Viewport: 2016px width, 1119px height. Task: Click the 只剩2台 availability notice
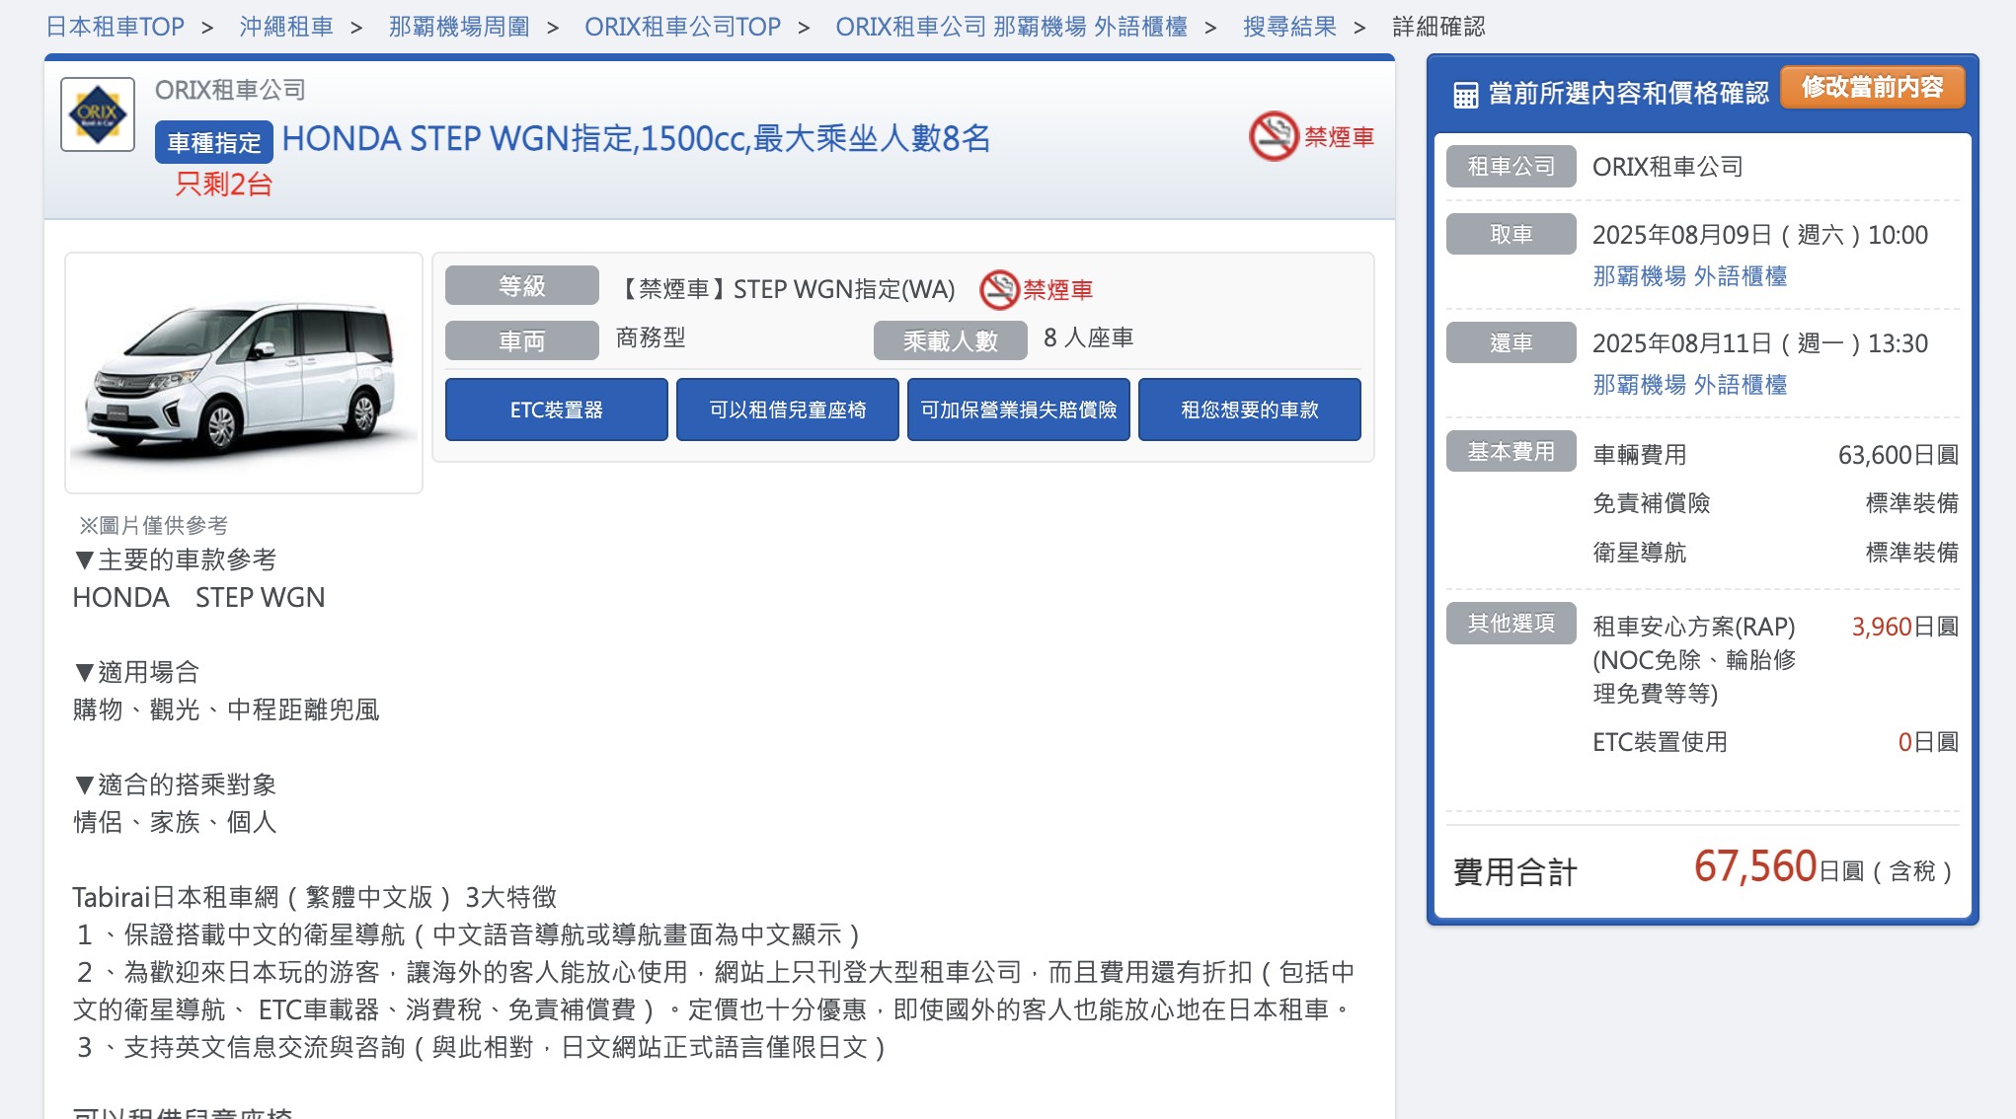tap(224, 185)
